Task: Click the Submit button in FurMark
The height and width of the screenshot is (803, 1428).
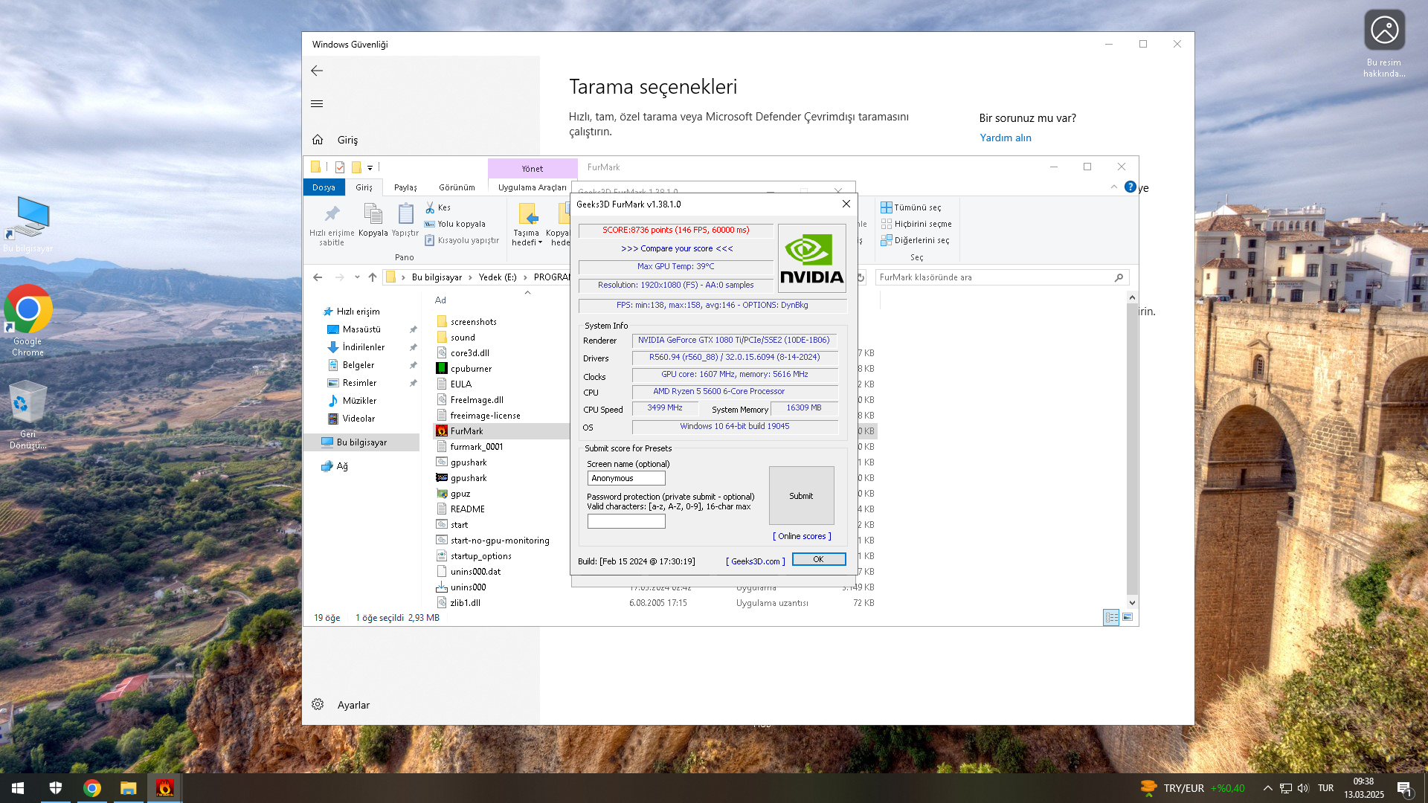Action: (x=801, y=496)
